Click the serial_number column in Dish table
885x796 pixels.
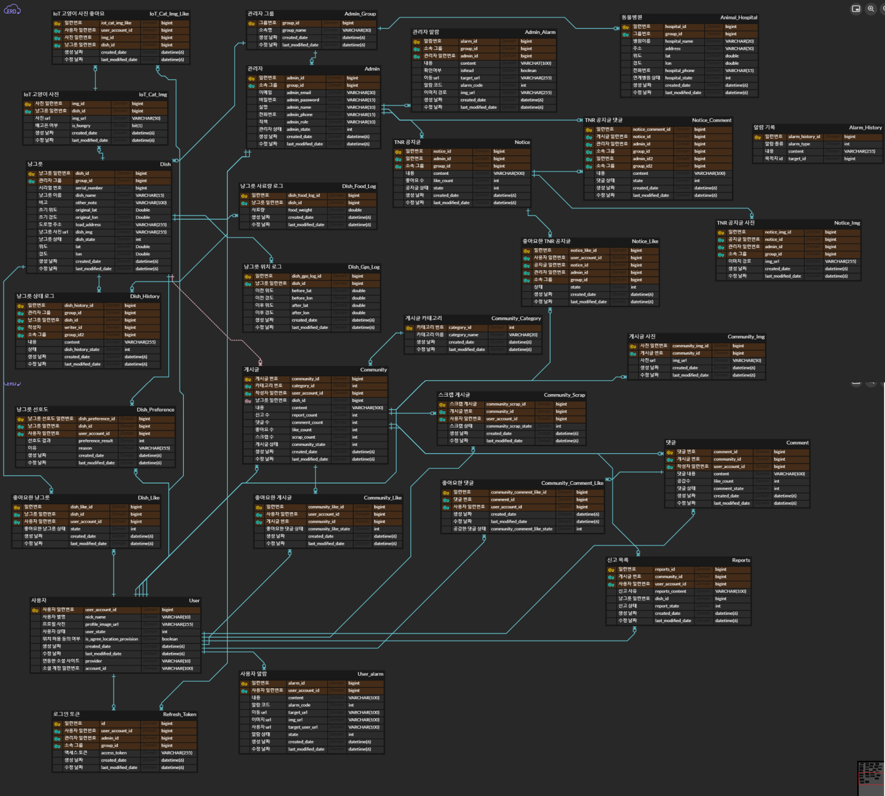pyautogui.click(x=89, y=188)
